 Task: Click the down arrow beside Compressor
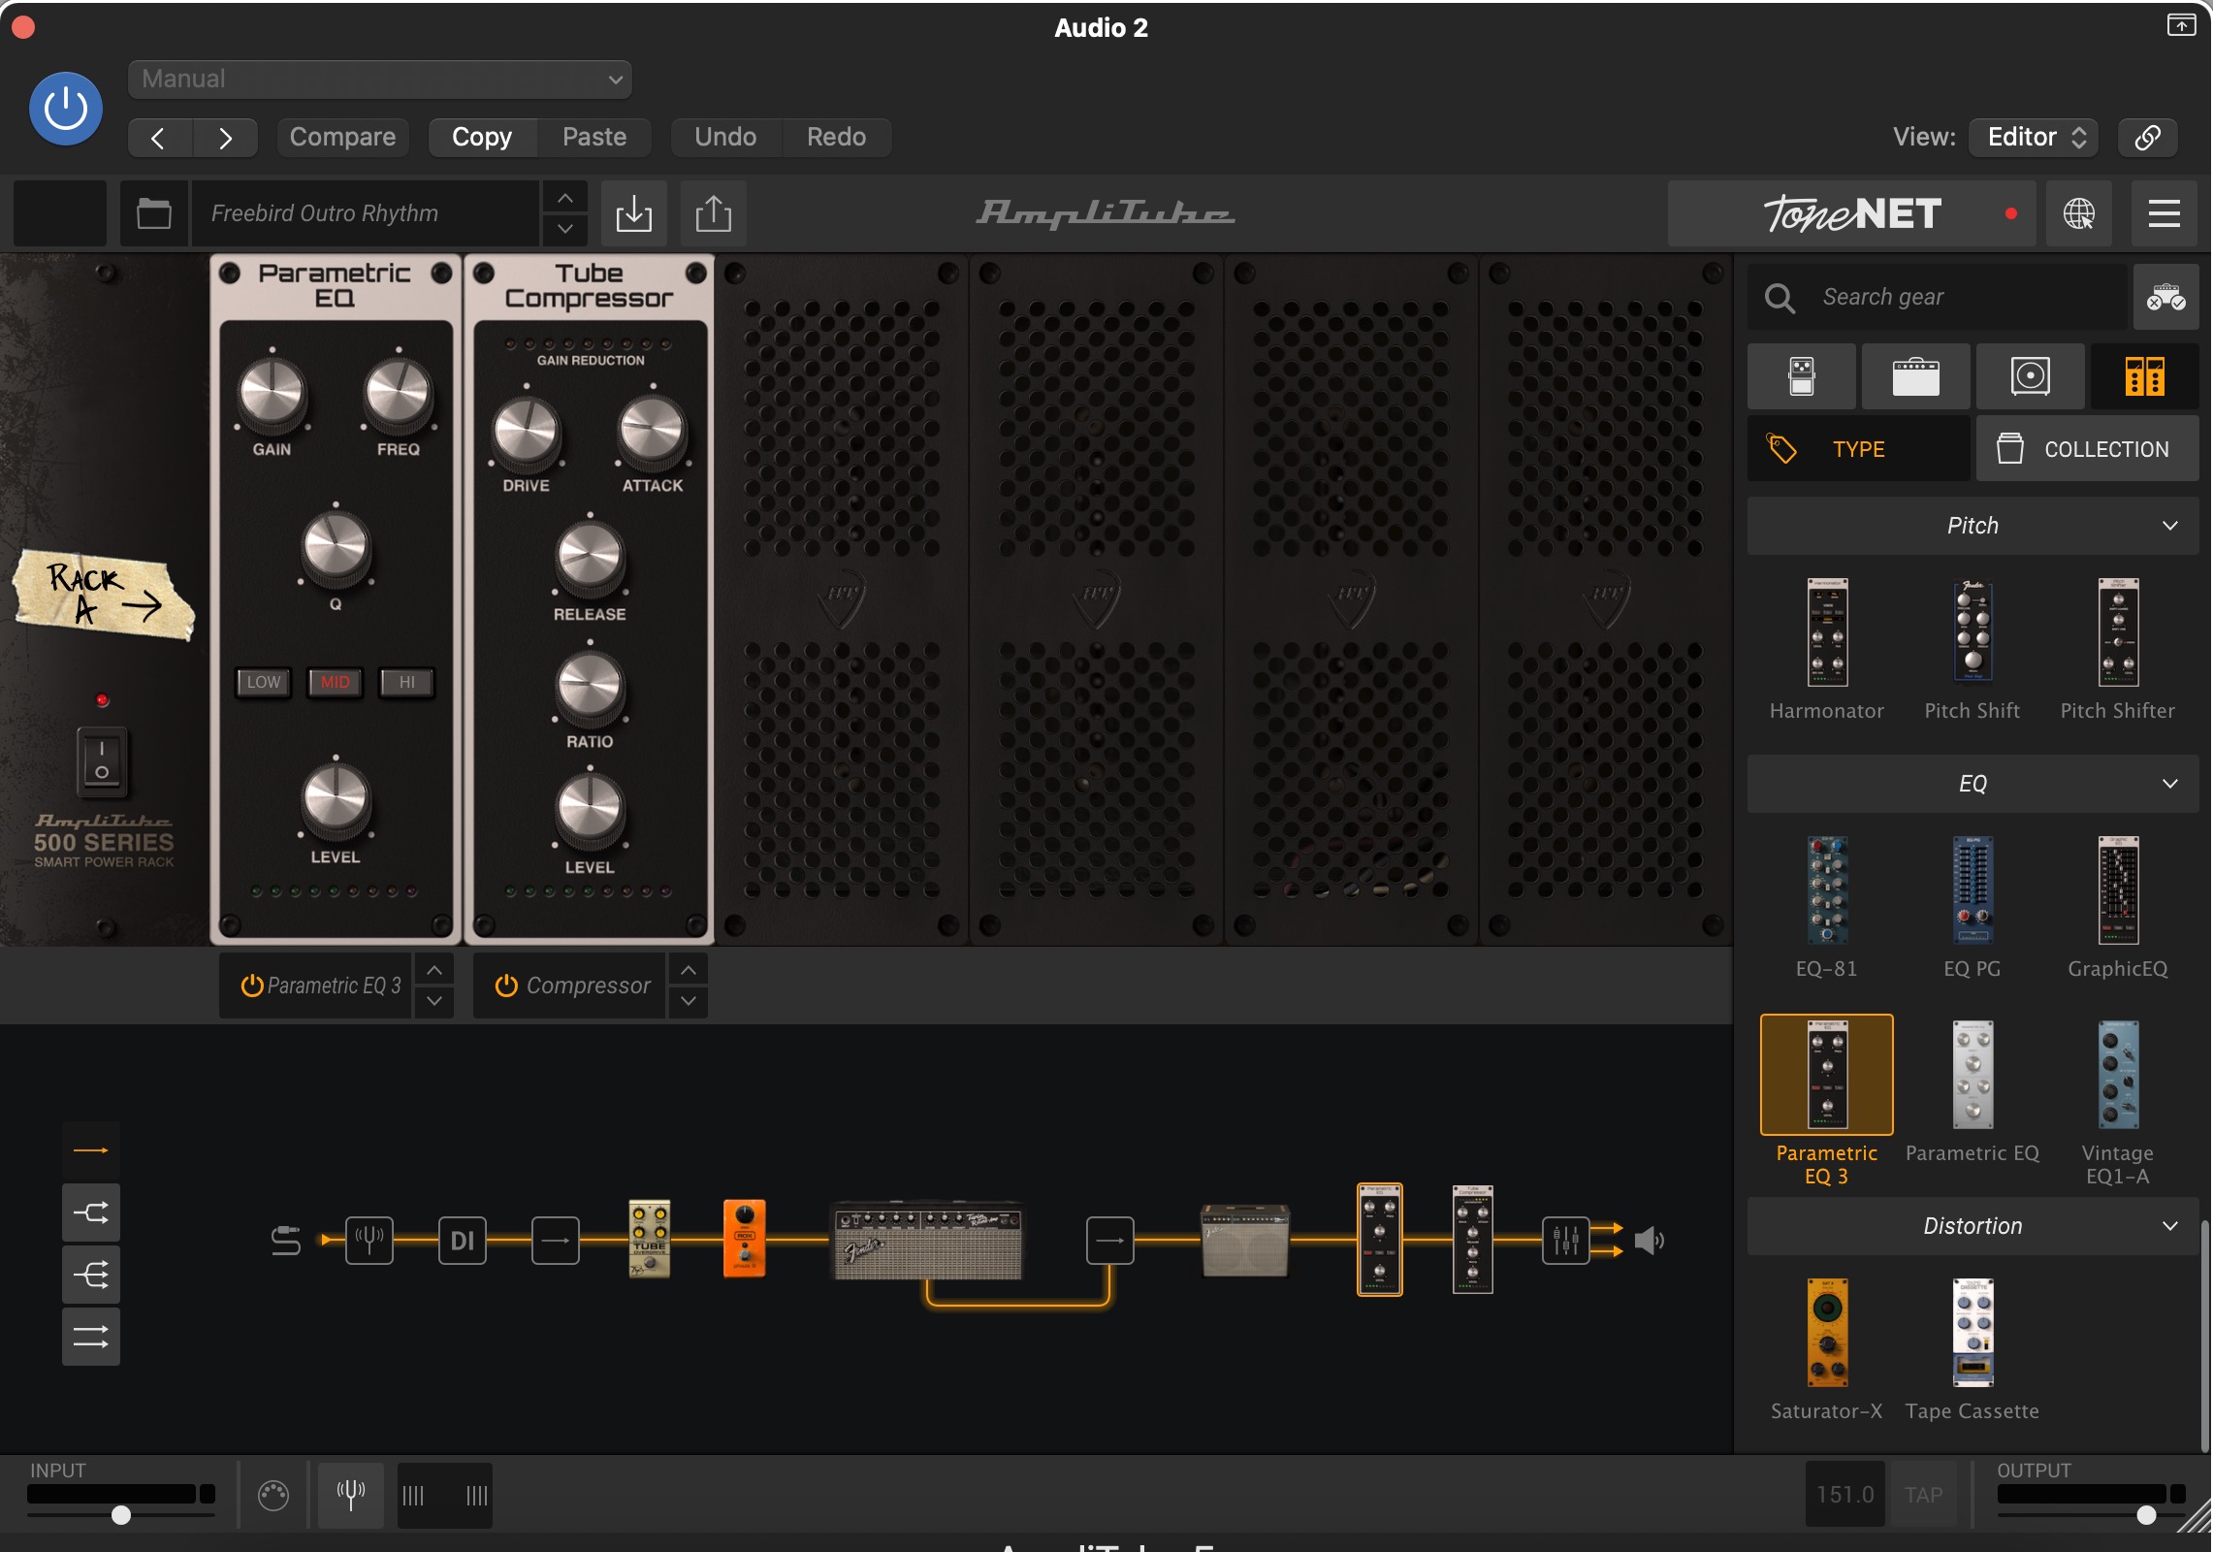click(x=689, y=1001)
